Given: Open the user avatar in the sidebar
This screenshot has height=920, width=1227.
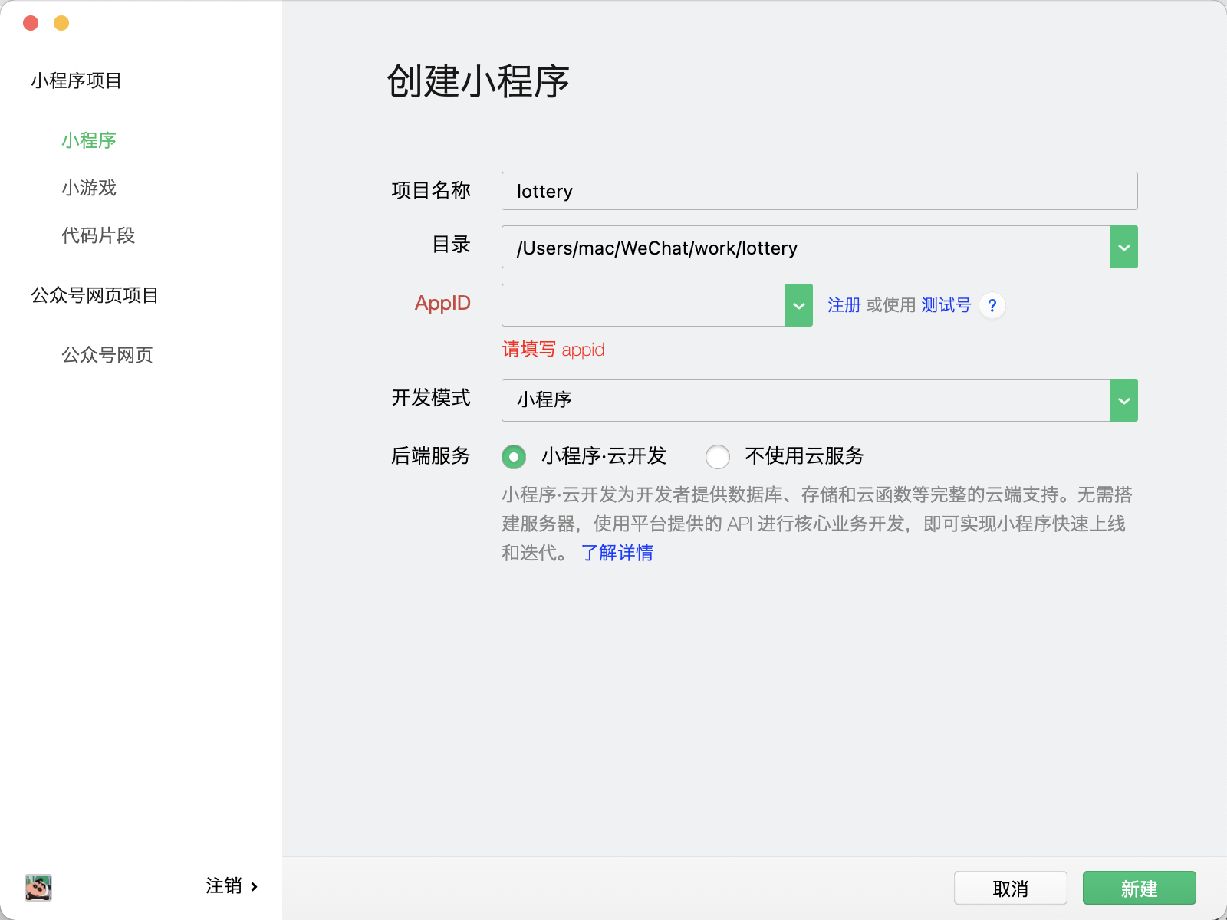Looking at the screenshot, I should [38, 887].
